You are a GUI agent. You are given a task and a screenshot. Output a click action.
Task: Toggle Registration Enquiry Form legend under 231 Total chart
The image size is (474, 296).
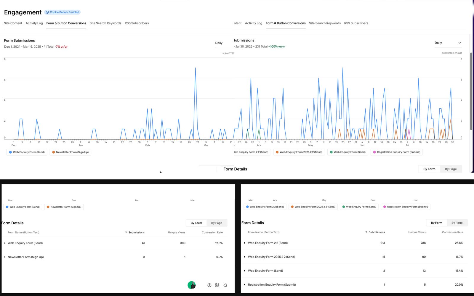click(396, 152)
